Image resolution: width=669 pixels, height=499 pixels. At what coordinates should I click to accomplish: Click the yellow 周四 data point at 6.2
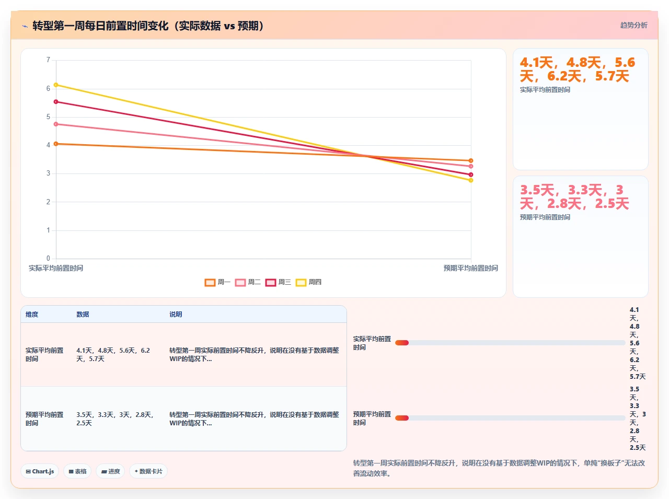[56, 85]
